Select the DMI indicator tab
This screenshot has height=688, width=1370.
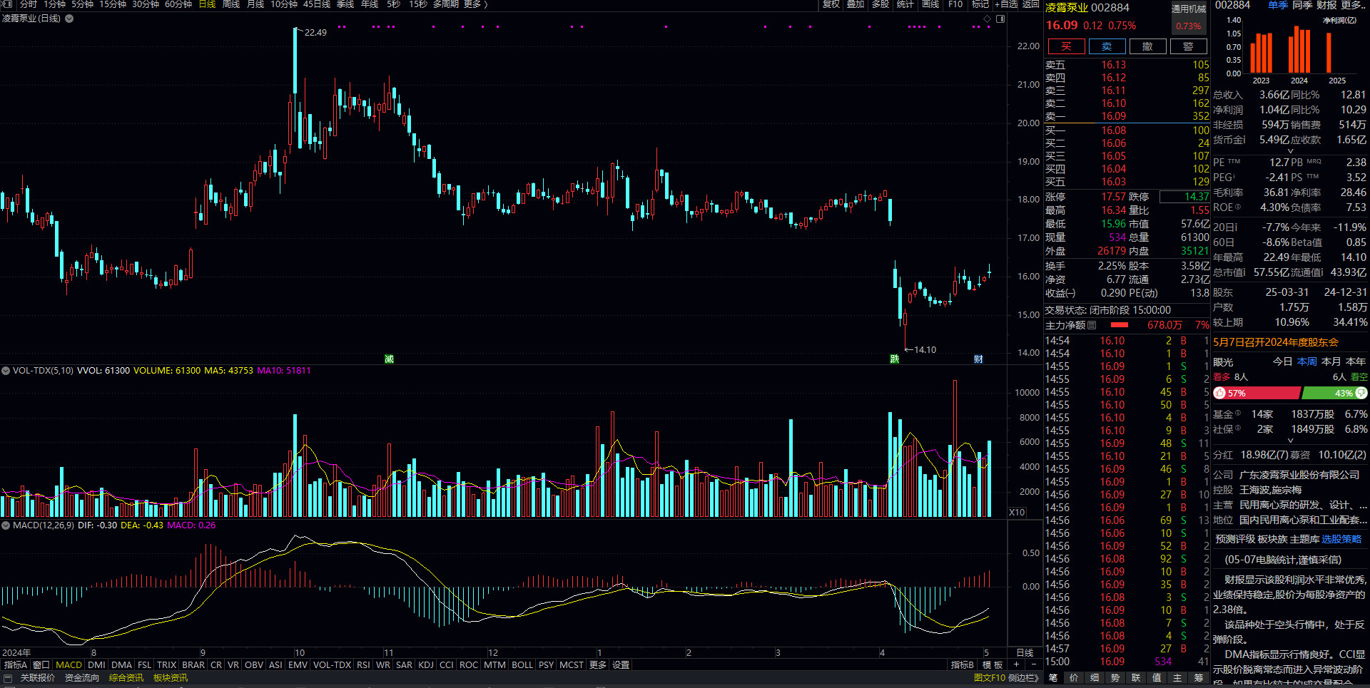point(96,665)
